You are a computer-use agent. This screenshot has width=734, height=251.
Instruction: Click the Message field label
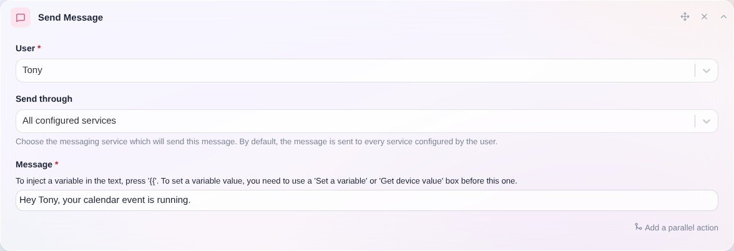click(34, 164)
